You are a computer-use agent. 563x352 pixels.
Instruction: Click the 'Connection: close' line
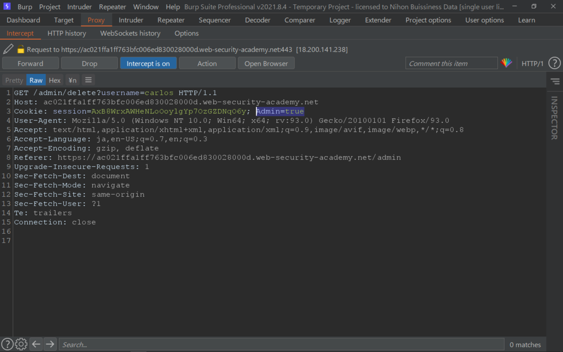(55, 222)
